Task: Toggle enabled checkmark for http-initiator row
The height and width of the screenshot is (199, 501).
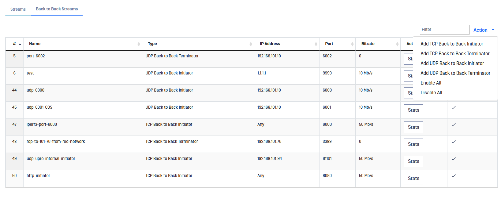Action: pos(454,176)
